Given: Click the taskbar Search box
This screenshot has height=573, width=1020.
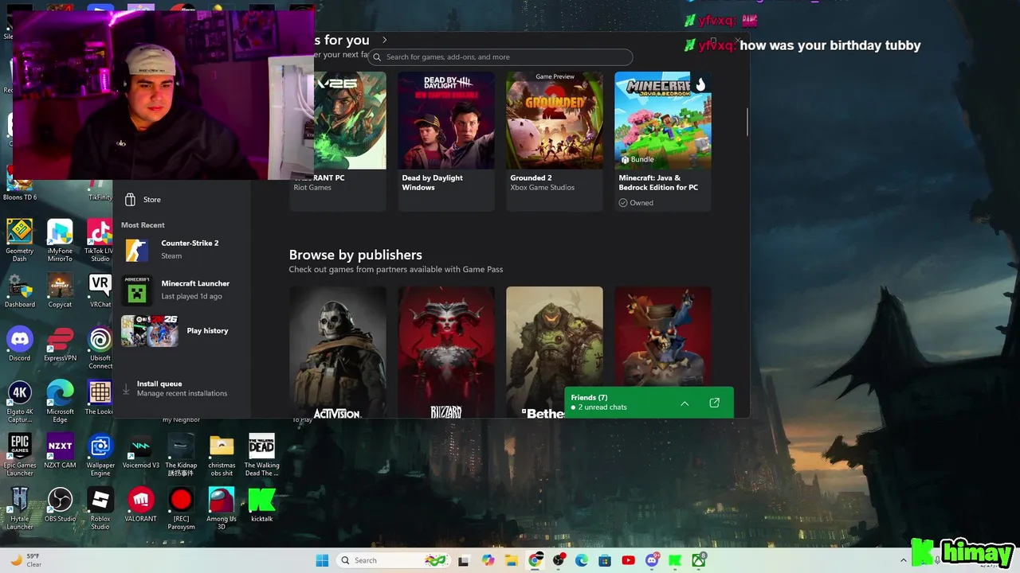Looking at the screenshot, I should point(392,560).
